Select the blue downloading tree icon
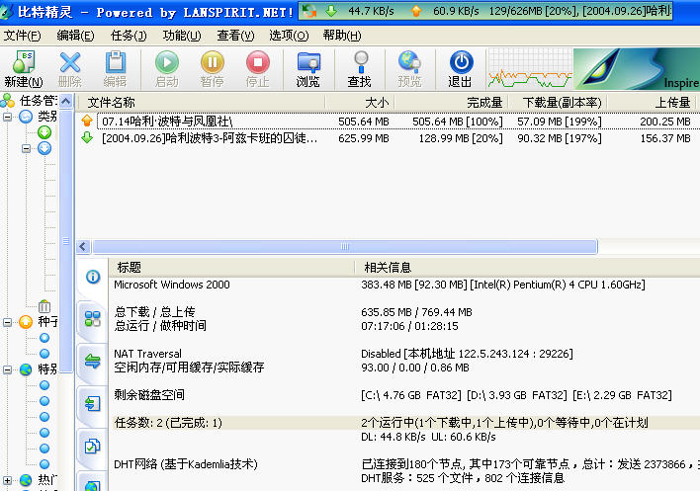 point(44,148)
